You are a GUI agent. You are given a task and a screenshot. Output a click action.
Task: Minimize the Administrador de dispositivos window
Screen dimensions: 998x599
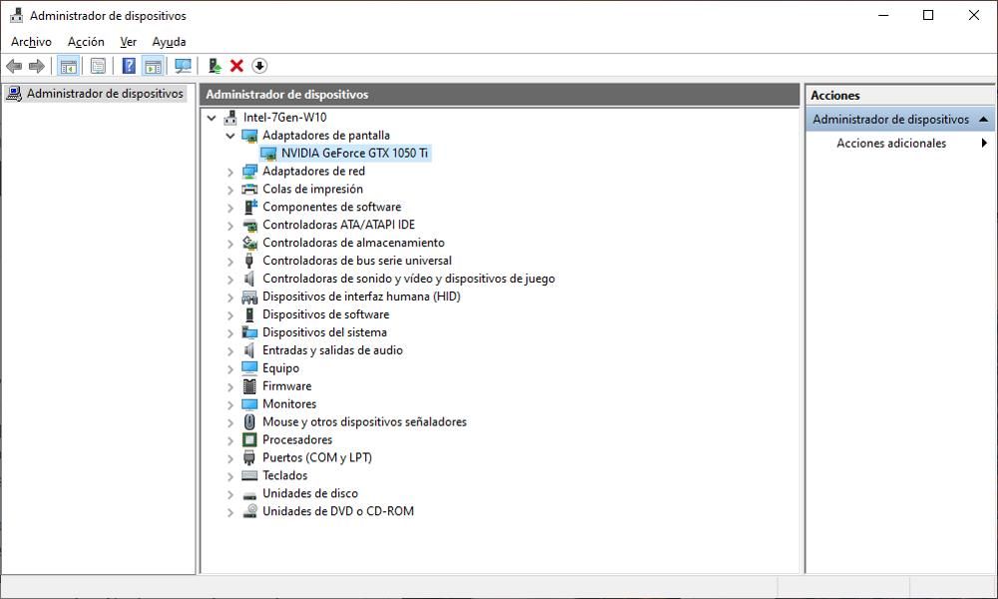tap(883, 15)
